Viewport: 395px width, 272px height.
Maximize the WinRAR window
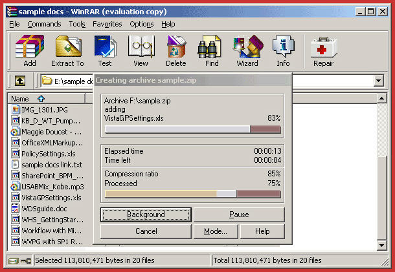371,12
